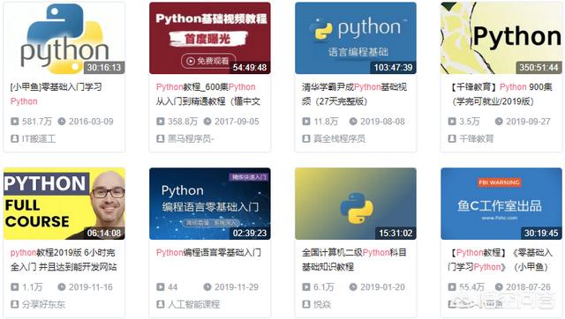Click clock icon beside 2019-11-16
The width and height of the screenshot is (565, 319).
click(x=62, y=287)
